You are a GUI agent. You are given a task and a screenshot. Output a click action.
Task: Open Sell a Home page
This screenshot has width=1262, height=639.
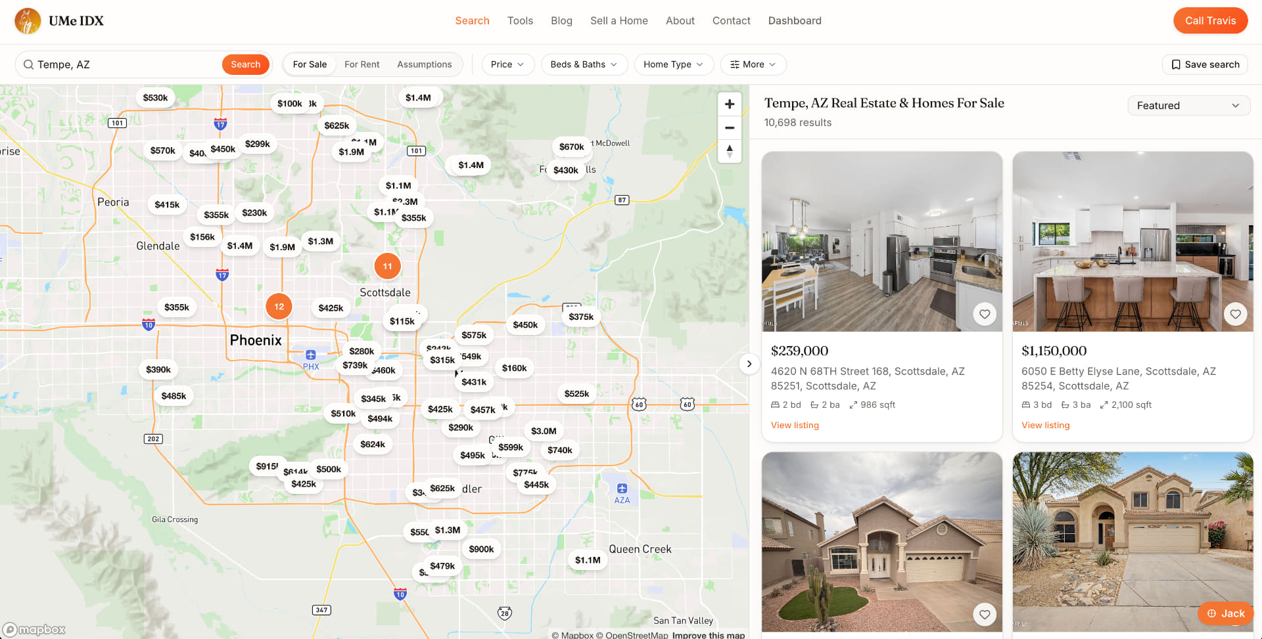pos(619,21)
